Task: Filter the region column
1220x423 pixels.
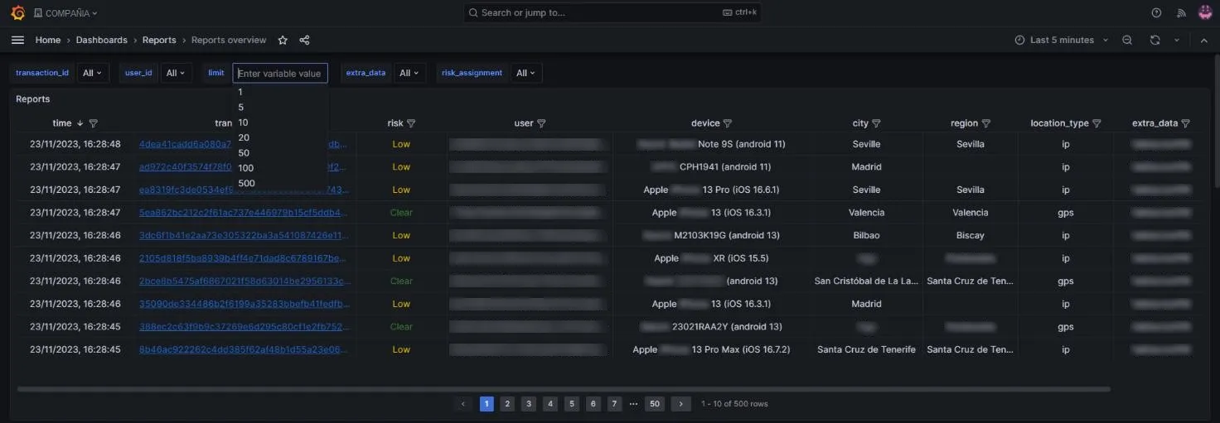Action: click(985, 123)
